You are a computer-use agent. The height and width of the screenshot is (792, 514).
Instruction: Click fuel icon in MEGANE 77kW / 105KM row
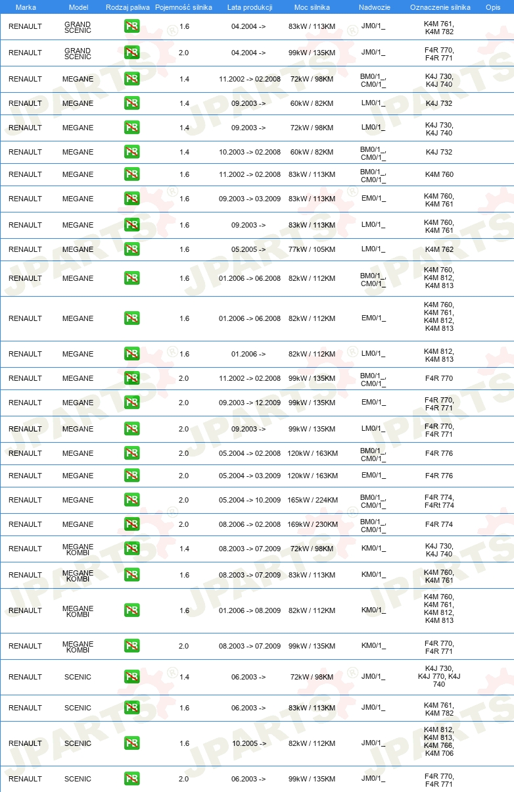131,249
